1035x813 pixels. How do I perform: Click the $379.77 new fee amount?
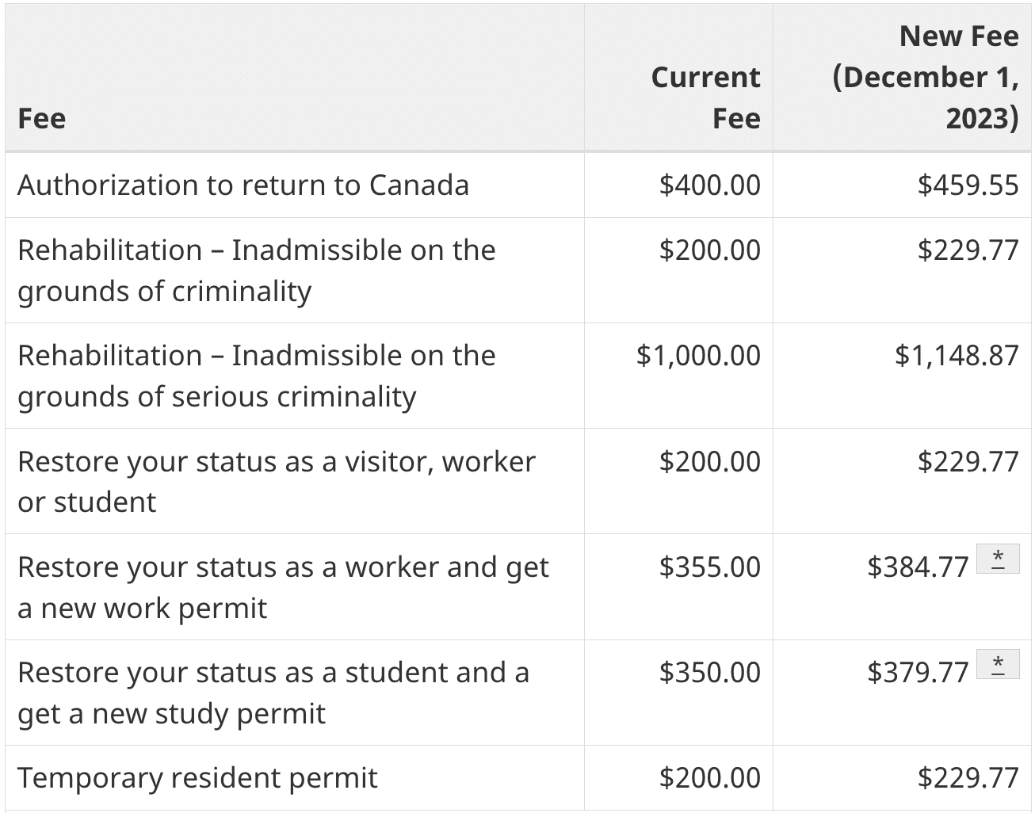(918, 672)
